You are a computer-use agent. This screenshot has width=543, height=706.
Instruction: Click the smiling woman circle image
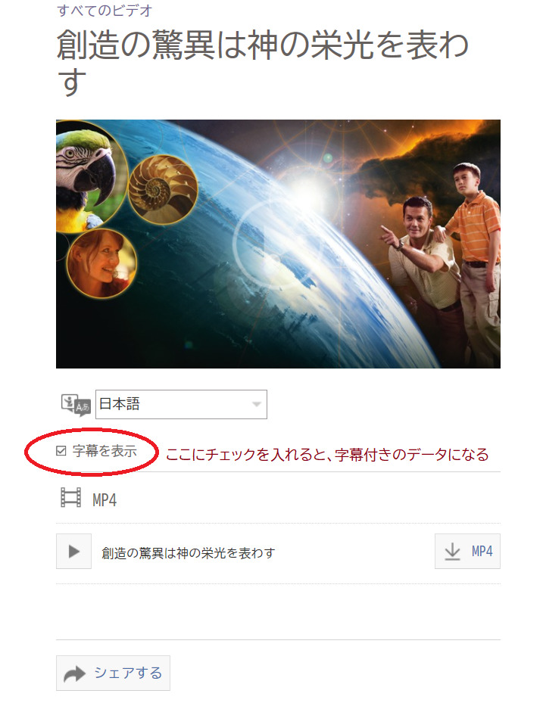point(101,263)
